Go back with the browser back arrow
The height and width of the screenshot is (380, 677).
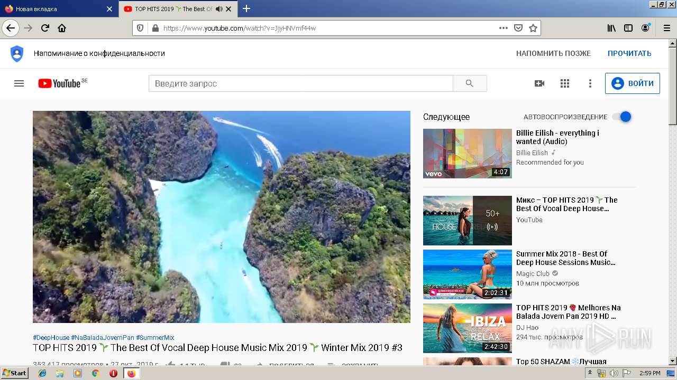click(11, 28)
